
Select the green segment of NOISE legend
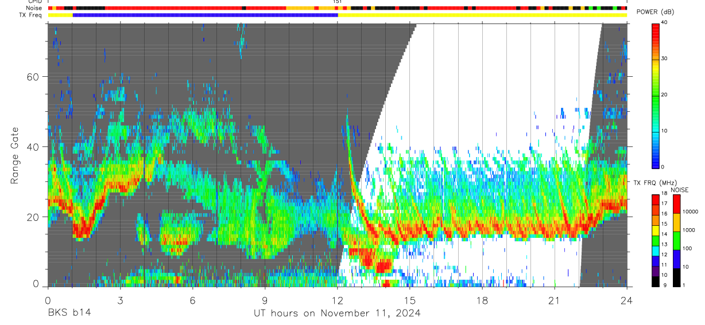[677, 240]
